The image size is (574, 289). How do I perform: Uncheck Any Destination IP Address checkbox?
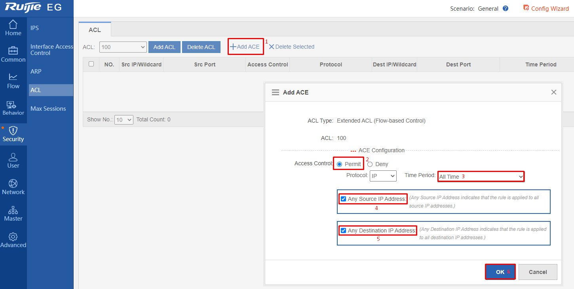[343, 230]
